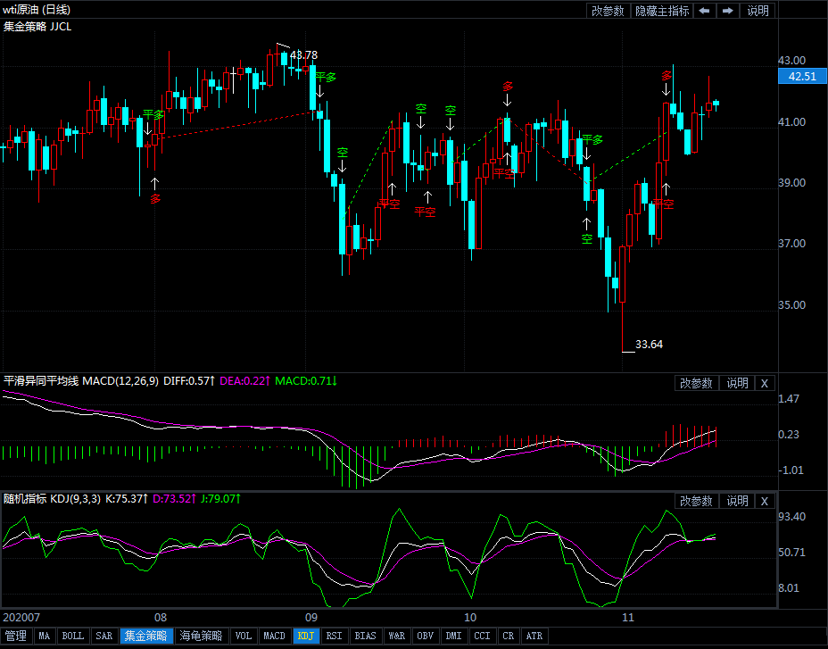The image size is (828, 649).
Task: Select the SAR indicator tab
Action: pos(104,637)
